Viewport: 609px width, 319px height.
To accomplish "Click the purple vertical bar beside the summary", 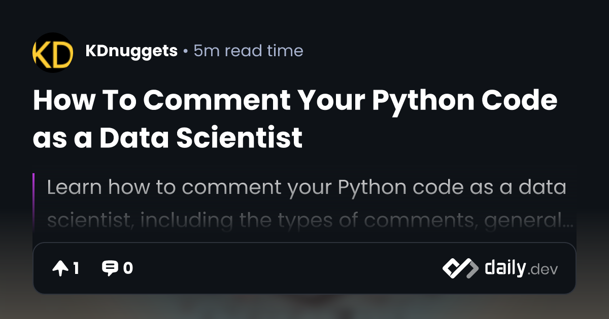I will coord(33,200).
